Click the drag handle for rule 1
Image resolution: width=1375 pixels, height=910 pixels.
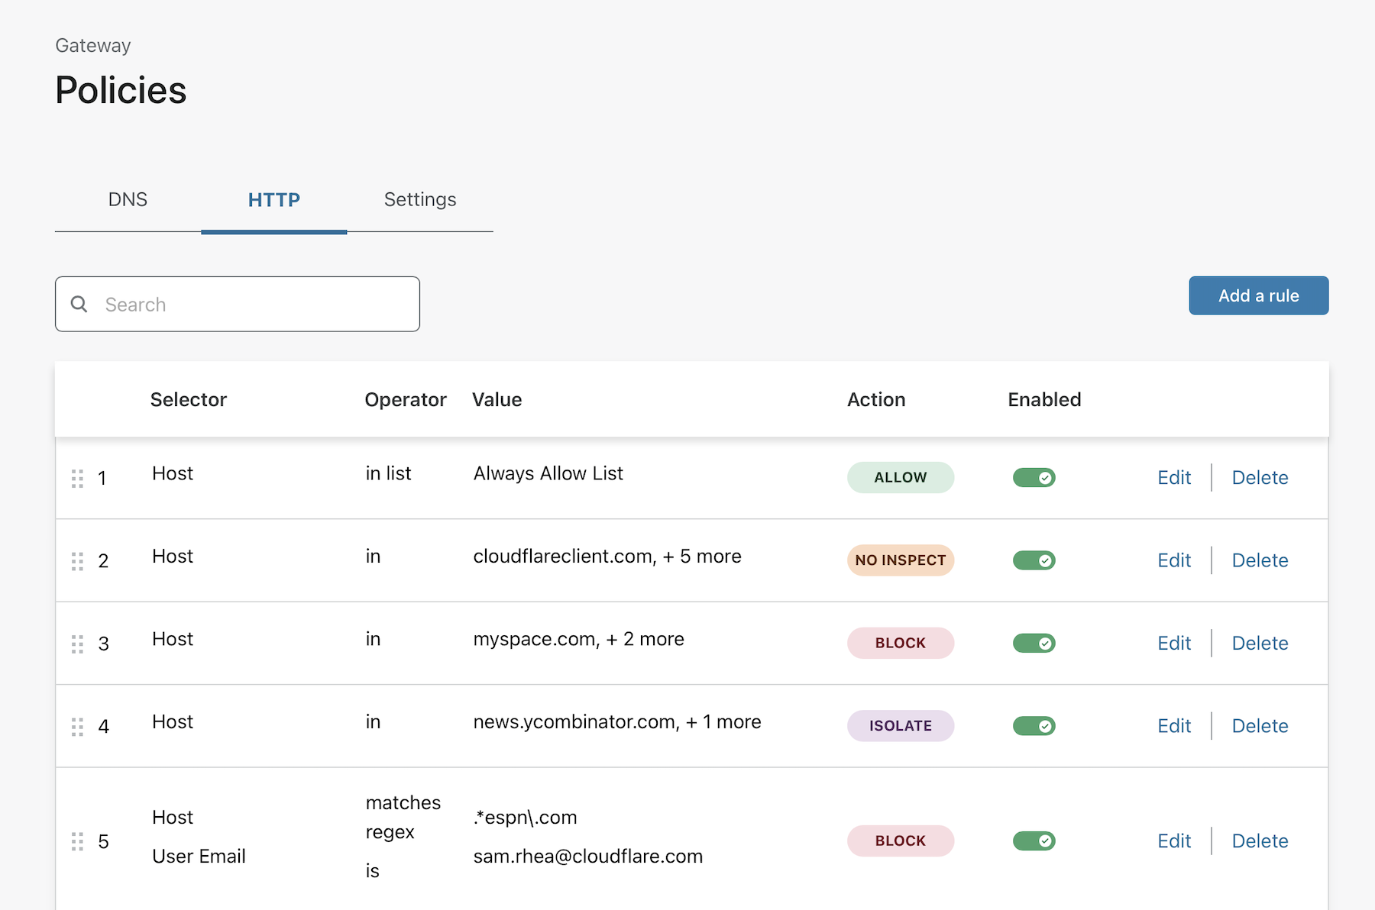pyautogui.click(x=77, y=479)
